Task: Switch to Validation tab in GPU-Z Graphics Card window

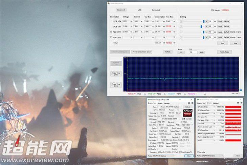Action: 167,103
